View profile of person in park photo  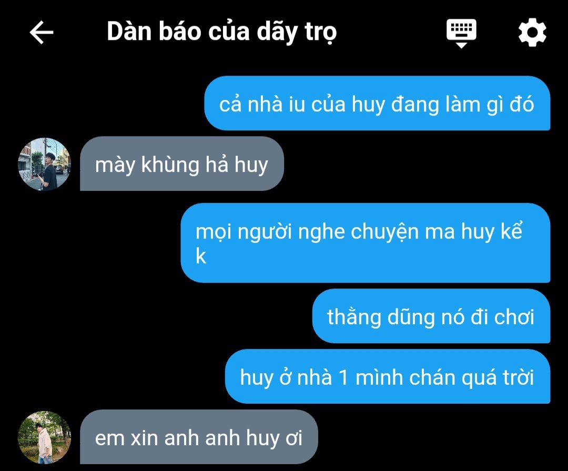coord(45,437)
